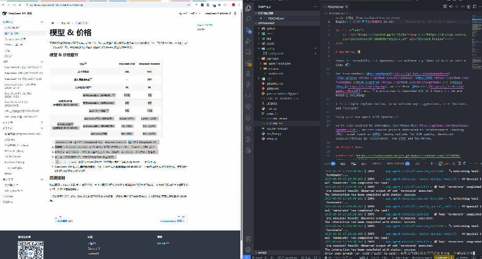This screenshot has height=259, width=482.
Task: Open JSON Output in the docs sidebar
Action: click(13, 156)
